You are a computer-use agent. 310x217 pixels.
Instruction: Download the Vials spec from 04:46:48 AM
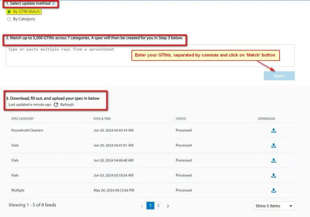coord(274,160)
